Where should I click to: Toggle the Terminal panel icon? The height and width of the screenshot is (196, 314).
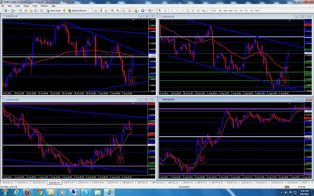coord(36,11)
